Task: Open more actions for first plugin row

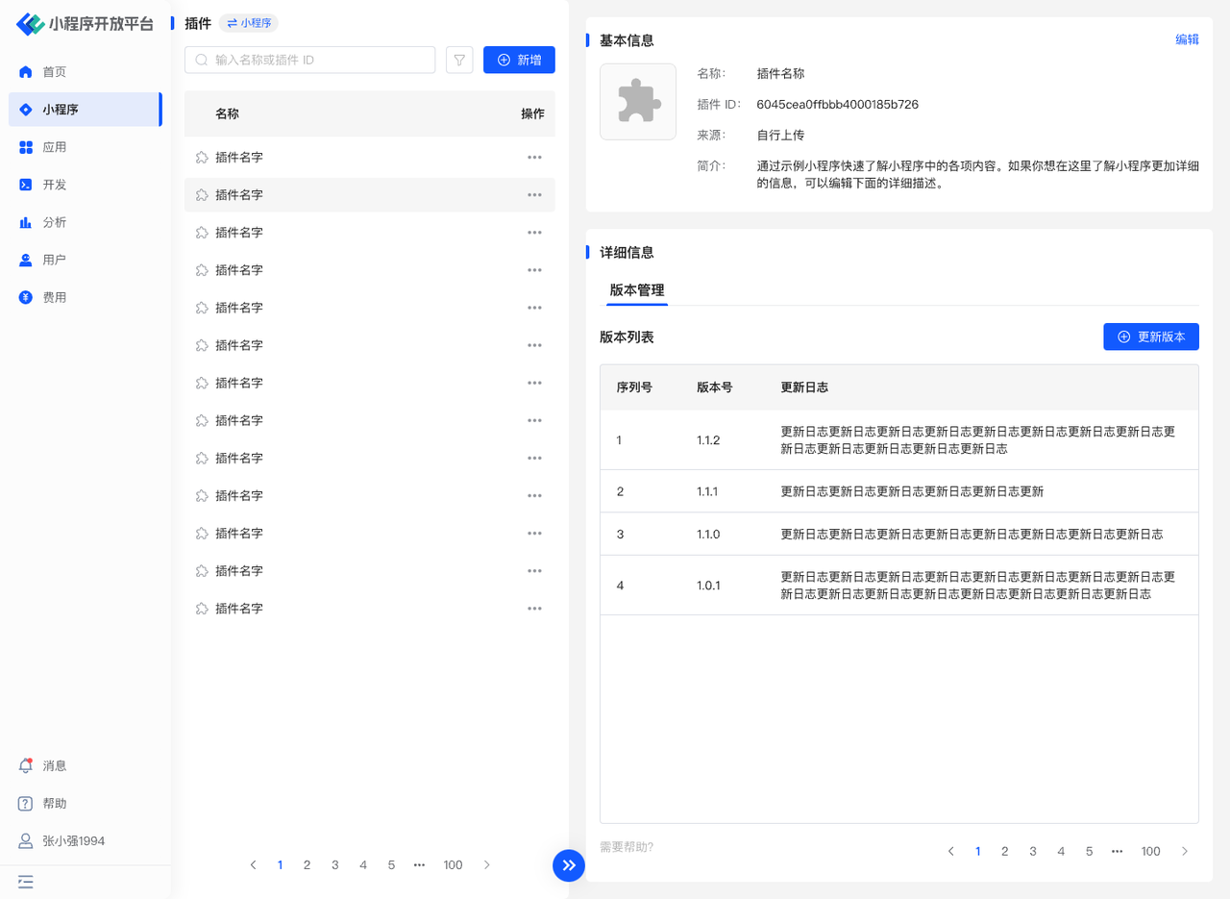Action: click(534, 157)
